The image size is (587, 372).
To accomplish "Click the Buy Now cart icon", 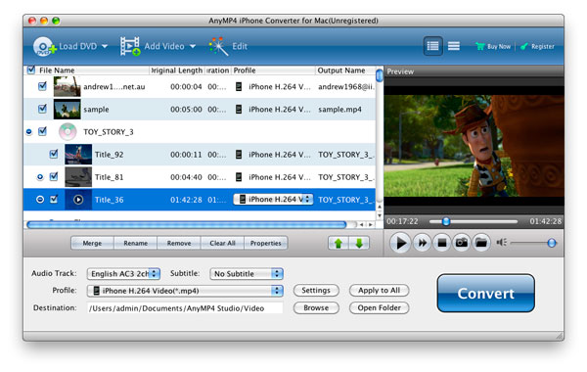I will (x=479, y=46).
